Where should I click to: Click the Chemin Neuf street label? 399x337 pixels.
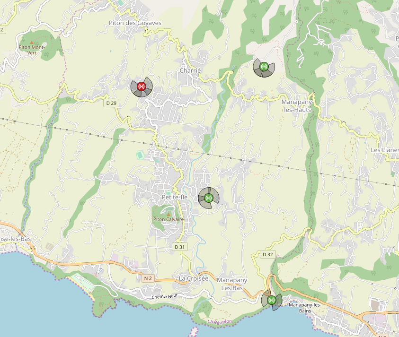point(165,296)
